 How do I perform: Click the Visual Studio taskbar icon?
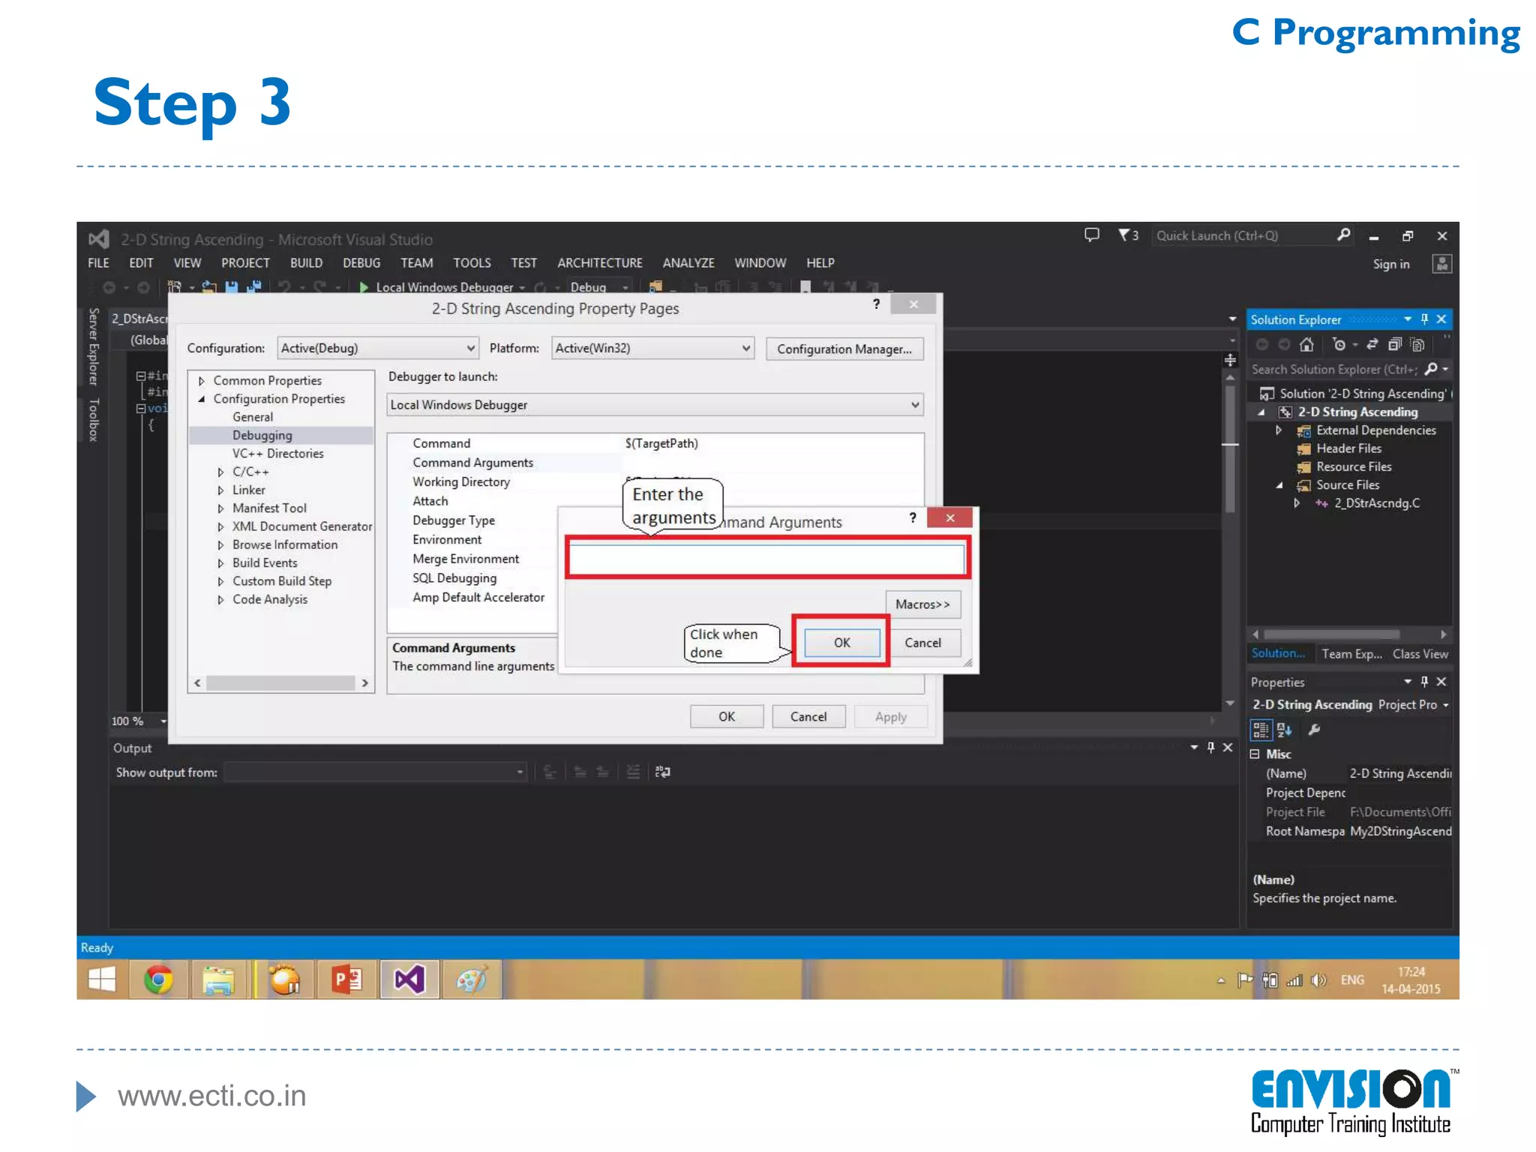tap(409, 979)
